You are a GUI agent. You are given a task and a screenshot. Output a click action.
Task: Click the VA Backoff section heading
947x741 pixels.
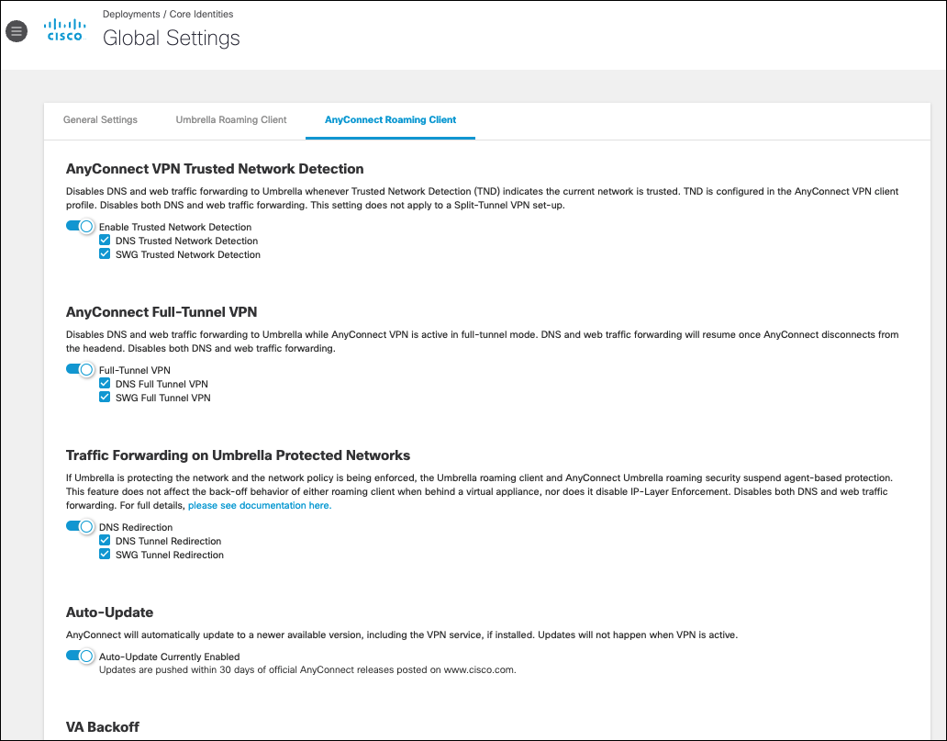click(103, 726)
